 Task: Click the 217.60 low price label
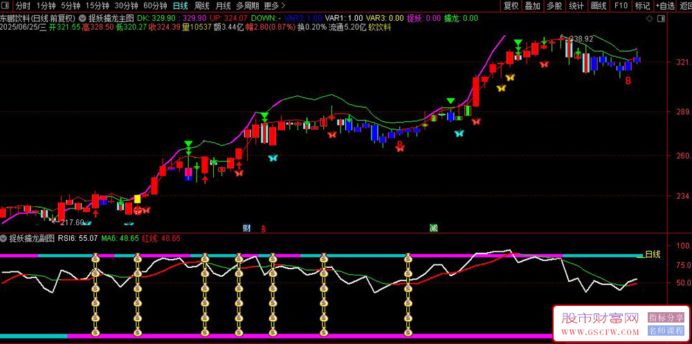[x=71, y=222]
